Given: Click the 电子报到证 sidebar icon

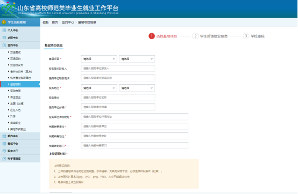Looking at the screenshot, I should tap(4, 159).
